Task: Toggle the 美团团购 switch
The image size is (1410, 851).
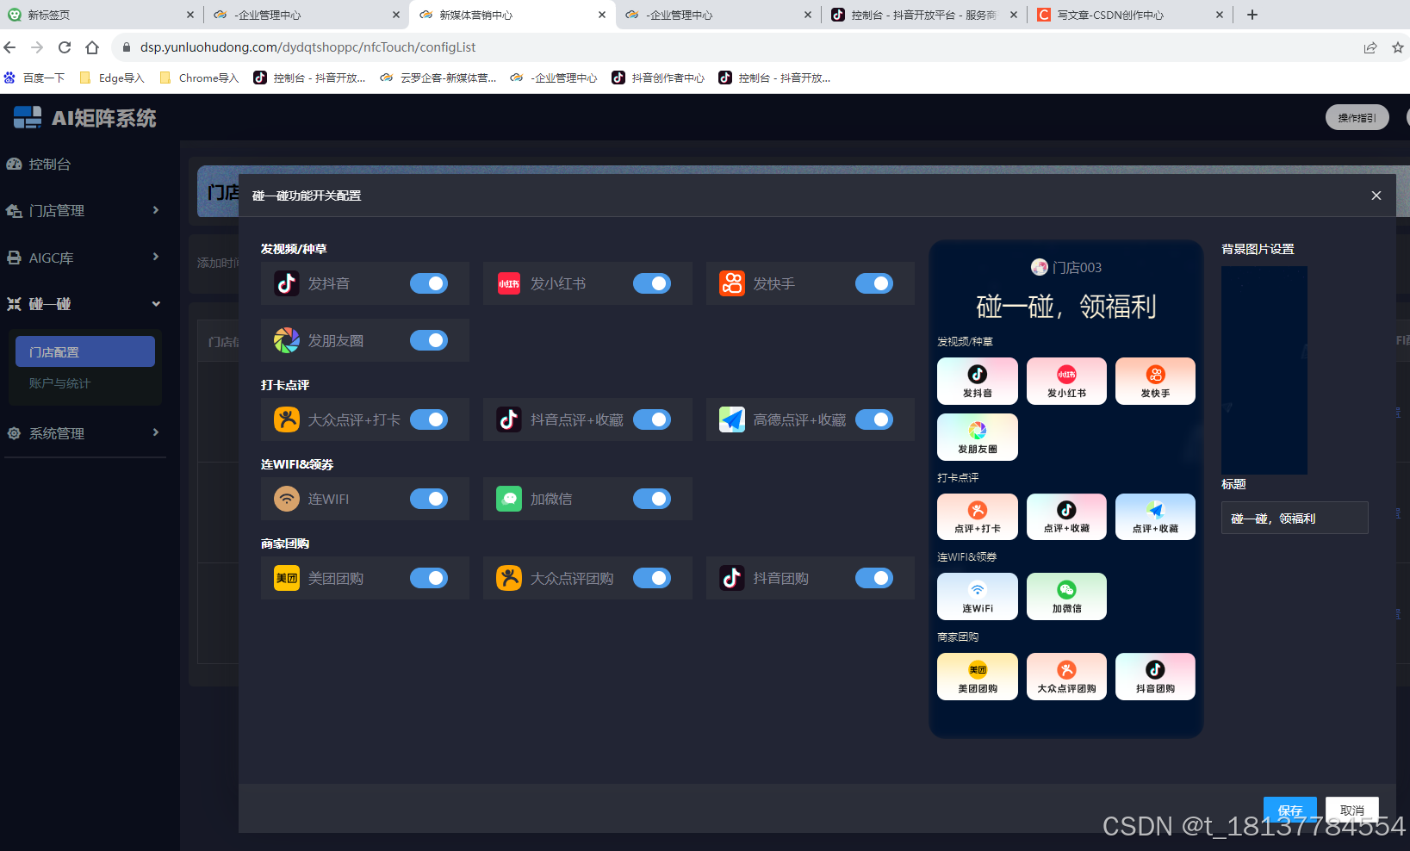Action: click(429, 578)
